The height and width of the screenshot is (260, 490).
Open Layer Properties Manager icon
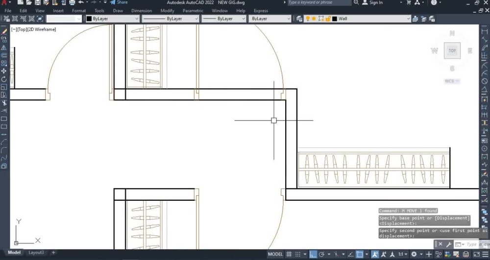[x=299, y=19]
